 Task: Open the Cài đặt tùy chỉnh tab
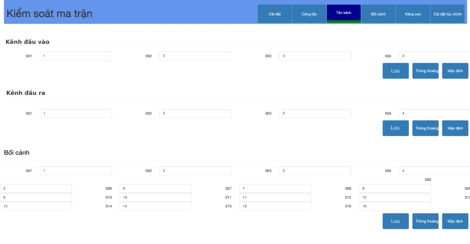coord(448,14)
